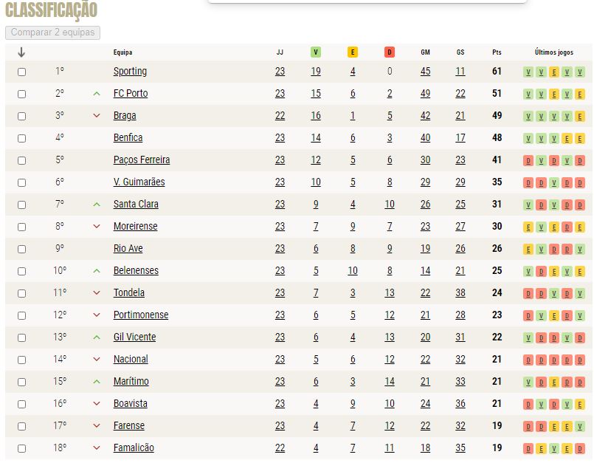Viewport: 594px width, 463px height.
Task: Click the Últimos jogos column header
Action: (x=554, y=52)
